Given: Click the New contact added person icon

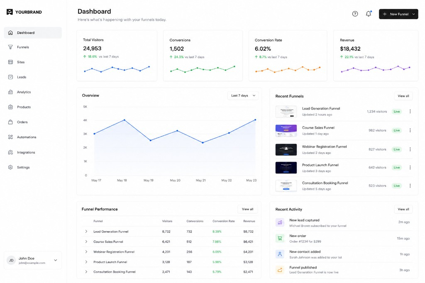Looking at the screenshot, I should click(x=280, y=254).
